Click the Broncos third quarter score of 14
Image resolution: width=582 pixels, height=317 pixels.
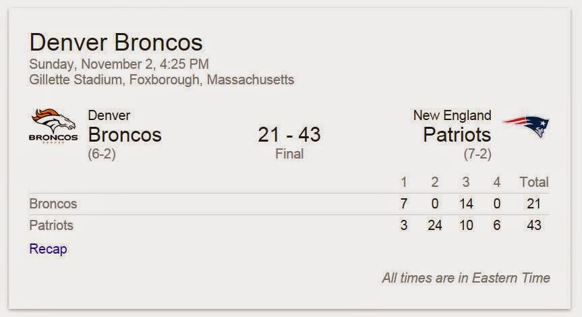point(466,203)
